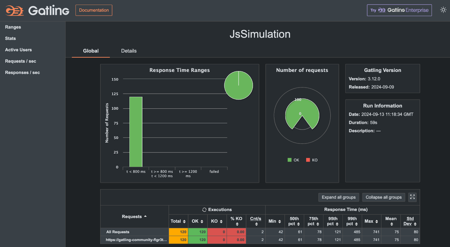Image resolution: width=450 pixels, height=247 pixels.
Task: Select the All Requests table row
Action: 118,232
